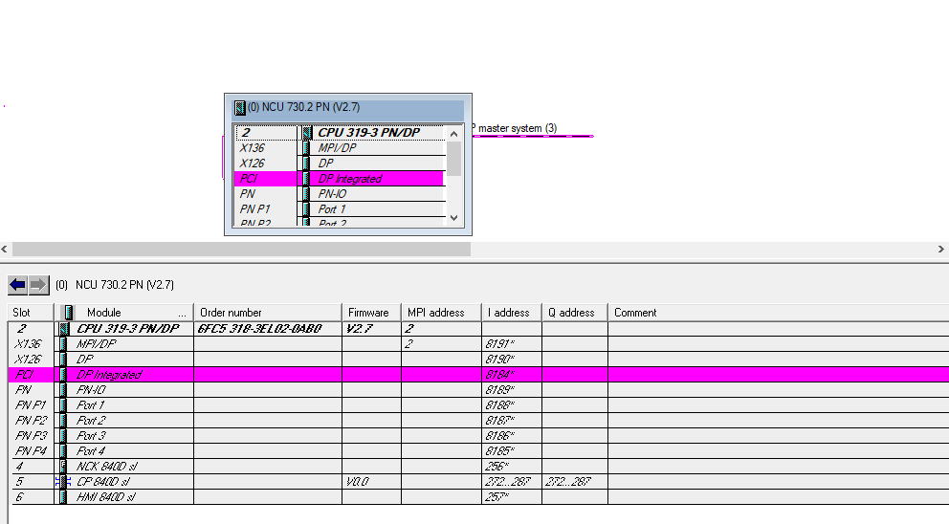
Task: Select X126 DP row in rack box
Action: [340, 164]
